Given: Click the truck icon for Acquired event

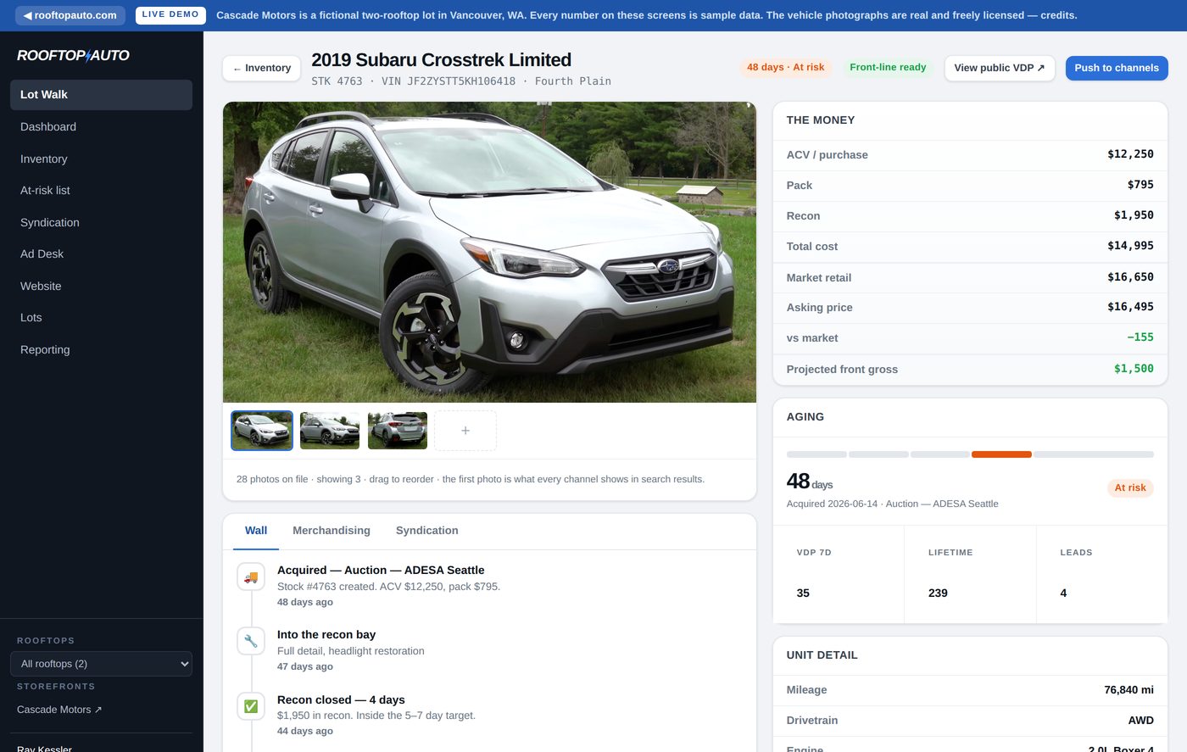Looking at the screenshot, I should click(251, 577).
